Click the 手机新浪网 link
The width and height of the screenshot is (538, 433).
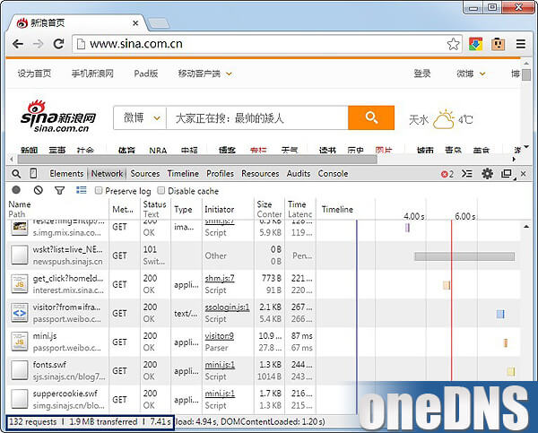point(92,74)
